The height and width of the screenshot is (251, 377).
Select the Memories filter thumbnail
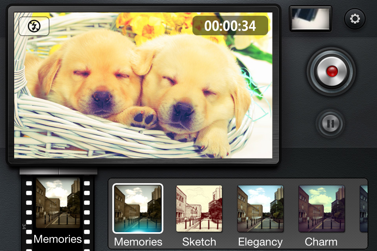(138, 208)
